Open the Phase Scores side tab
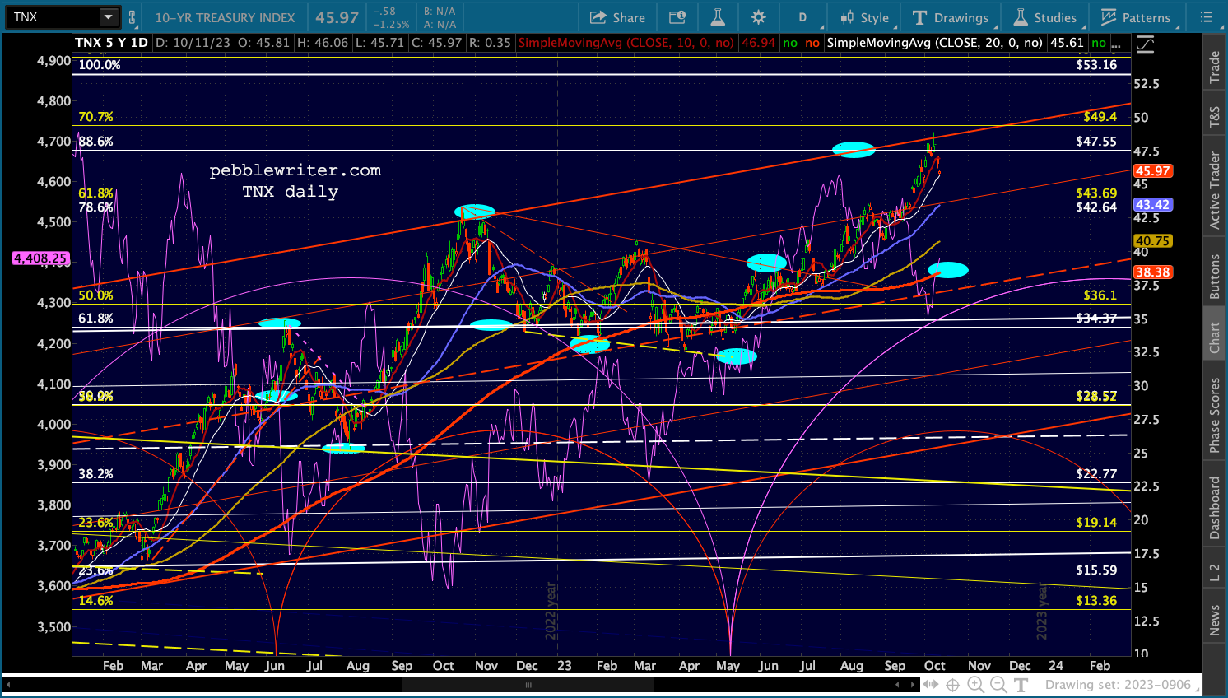 [x=1215, y=415]
